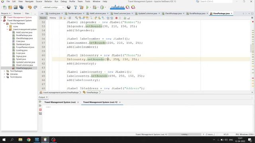Click the NetBeans icon in the taskbar
This screenshot has height=143, width=255.
pyautogui.click(x=45, y=139)
